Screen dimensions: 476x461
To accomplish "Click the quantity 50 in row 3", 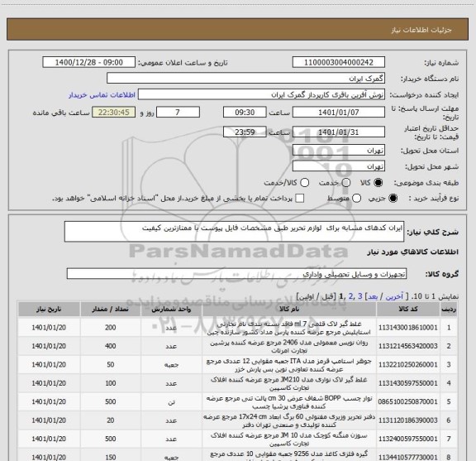I will (x=111, y=365).
